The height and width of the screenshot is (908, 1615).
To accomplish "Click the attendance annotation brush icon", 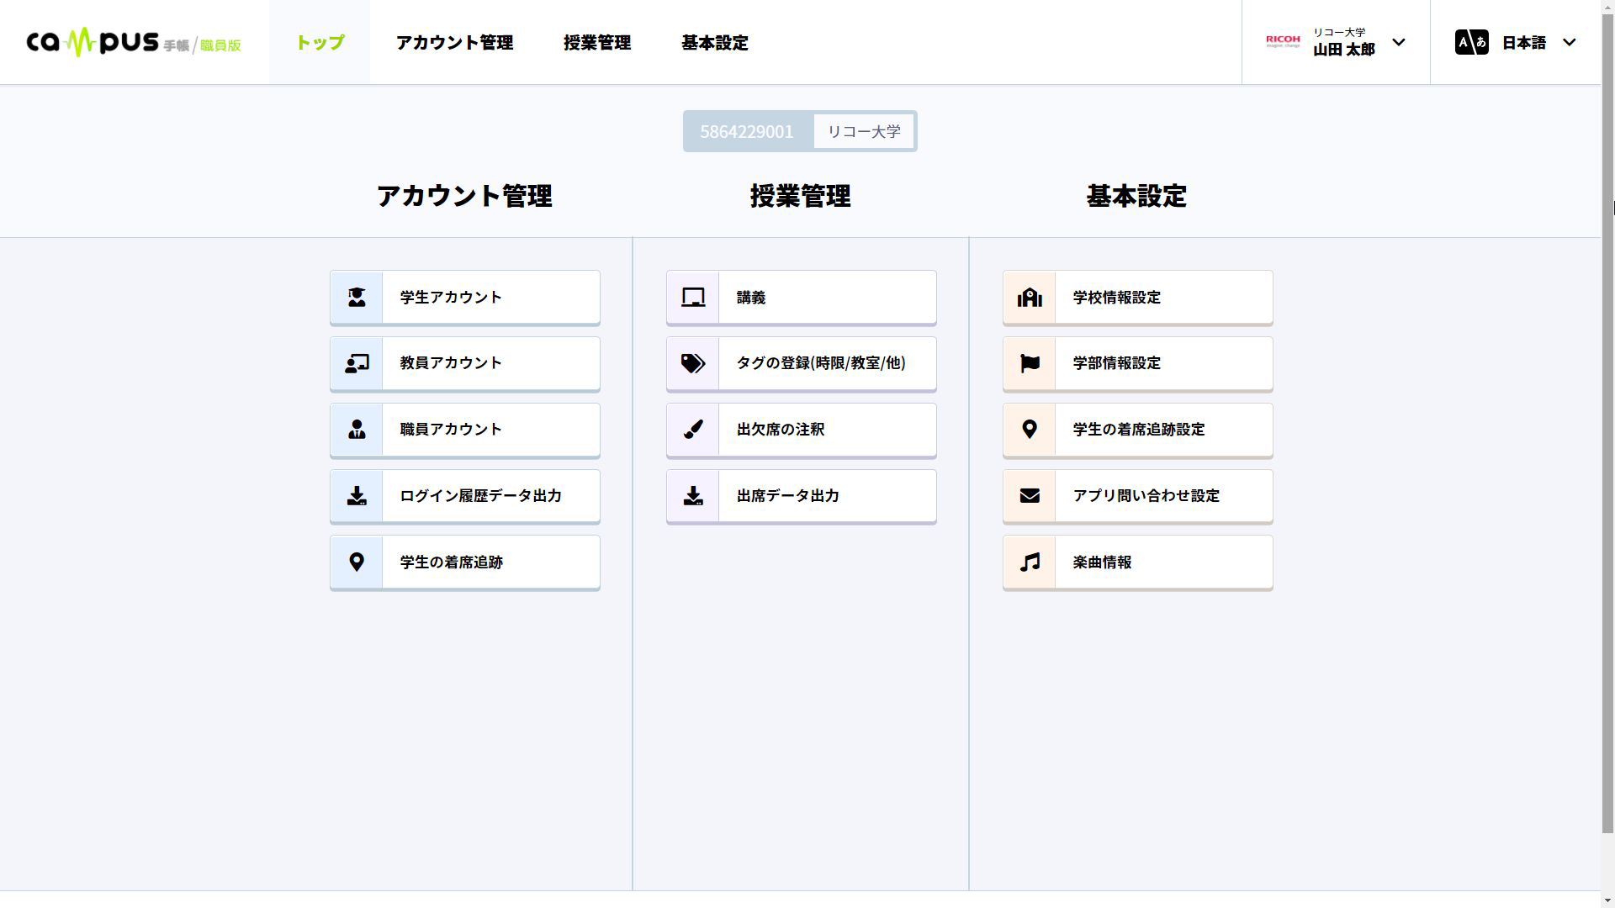I will 693,430.
